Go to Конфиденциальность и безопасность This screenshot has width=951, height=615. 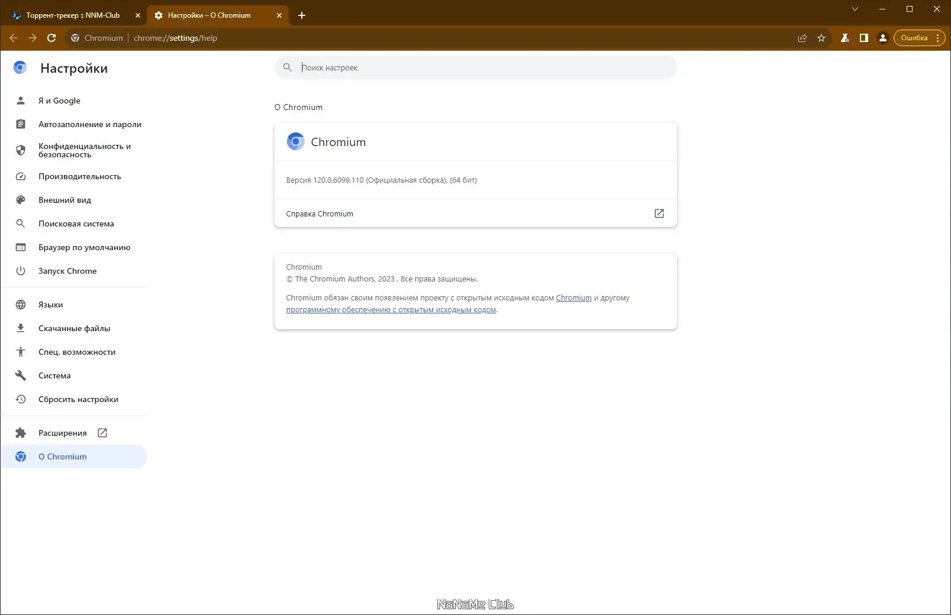pyautogui.click(x=75, y=150)
